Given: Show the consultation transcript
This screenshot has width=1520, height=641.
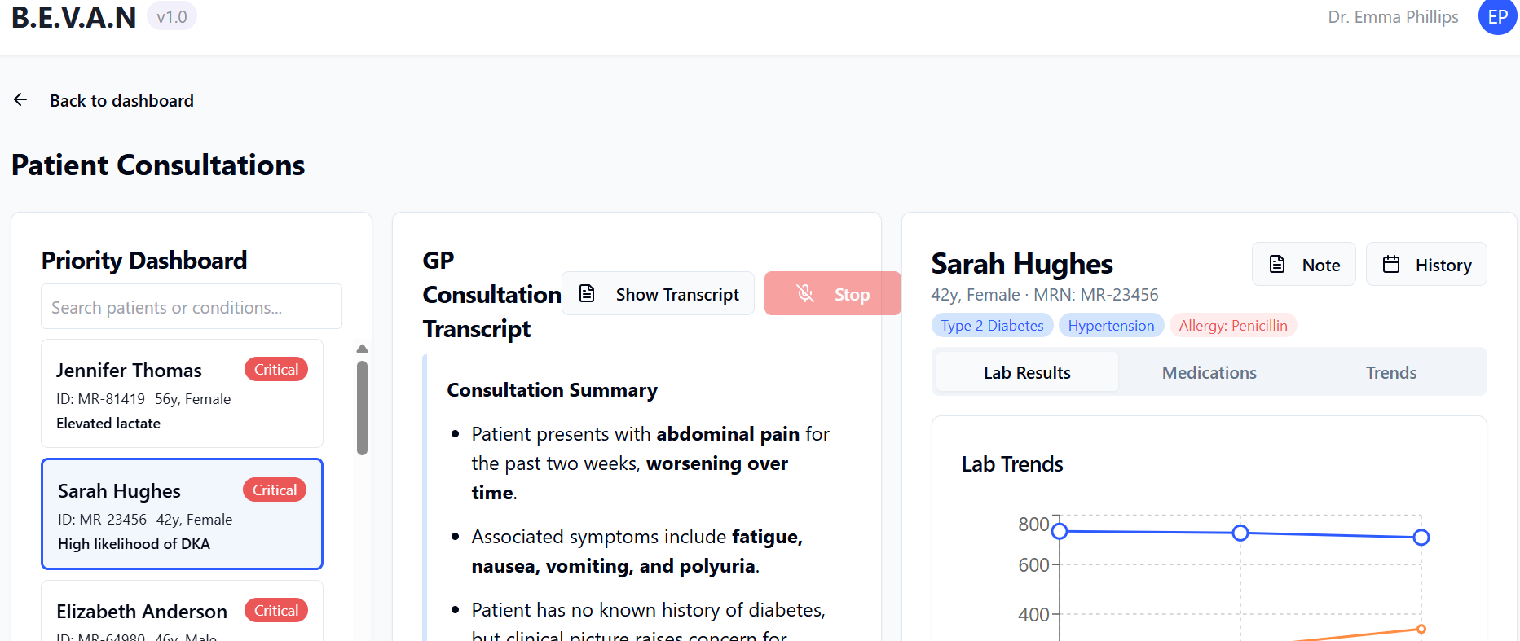Looking at the screenshot, I should point(658,293).
